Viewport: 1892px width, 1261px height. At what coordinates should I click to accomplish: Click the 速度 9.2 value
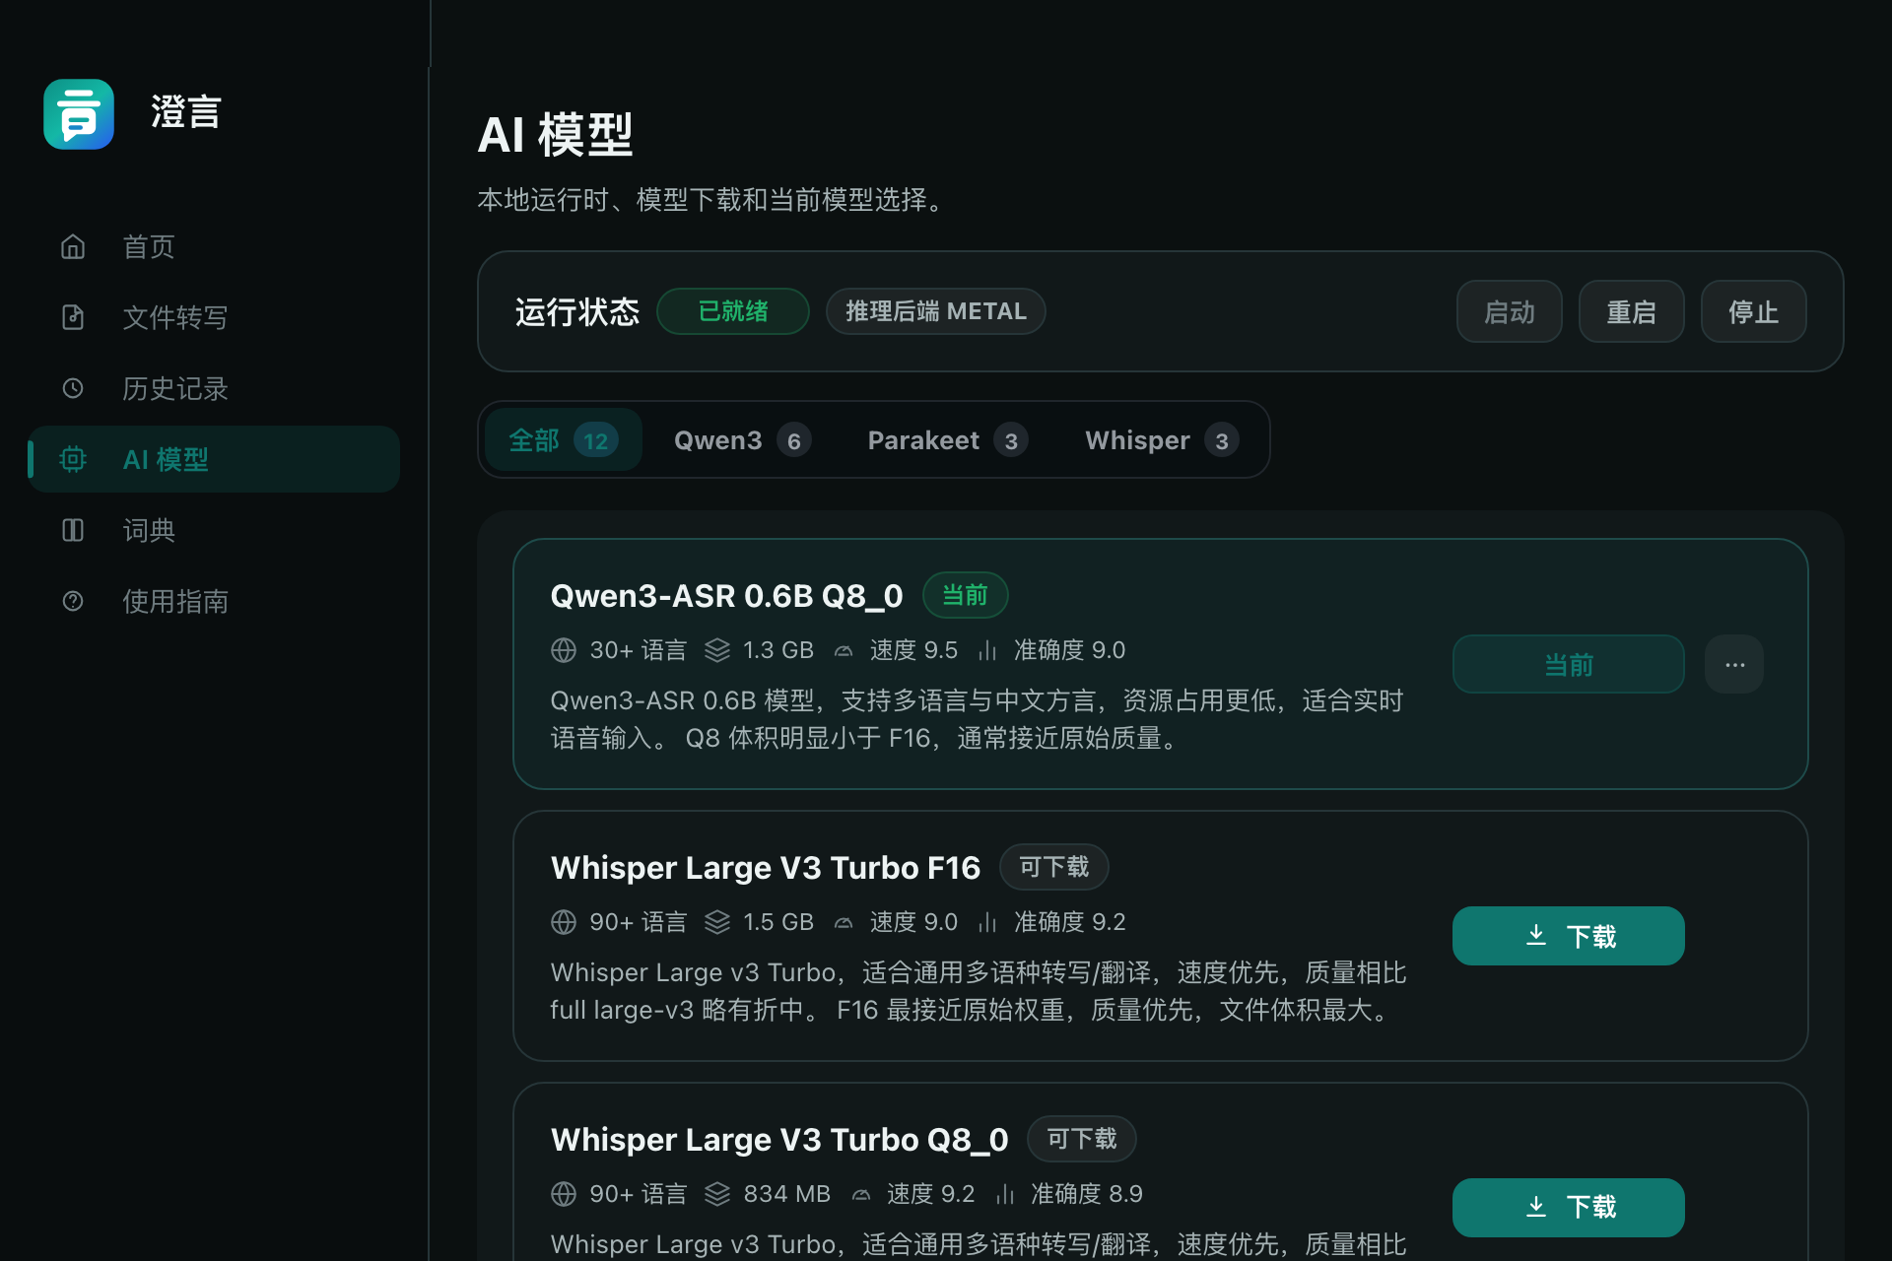(x=930, y=1194)
